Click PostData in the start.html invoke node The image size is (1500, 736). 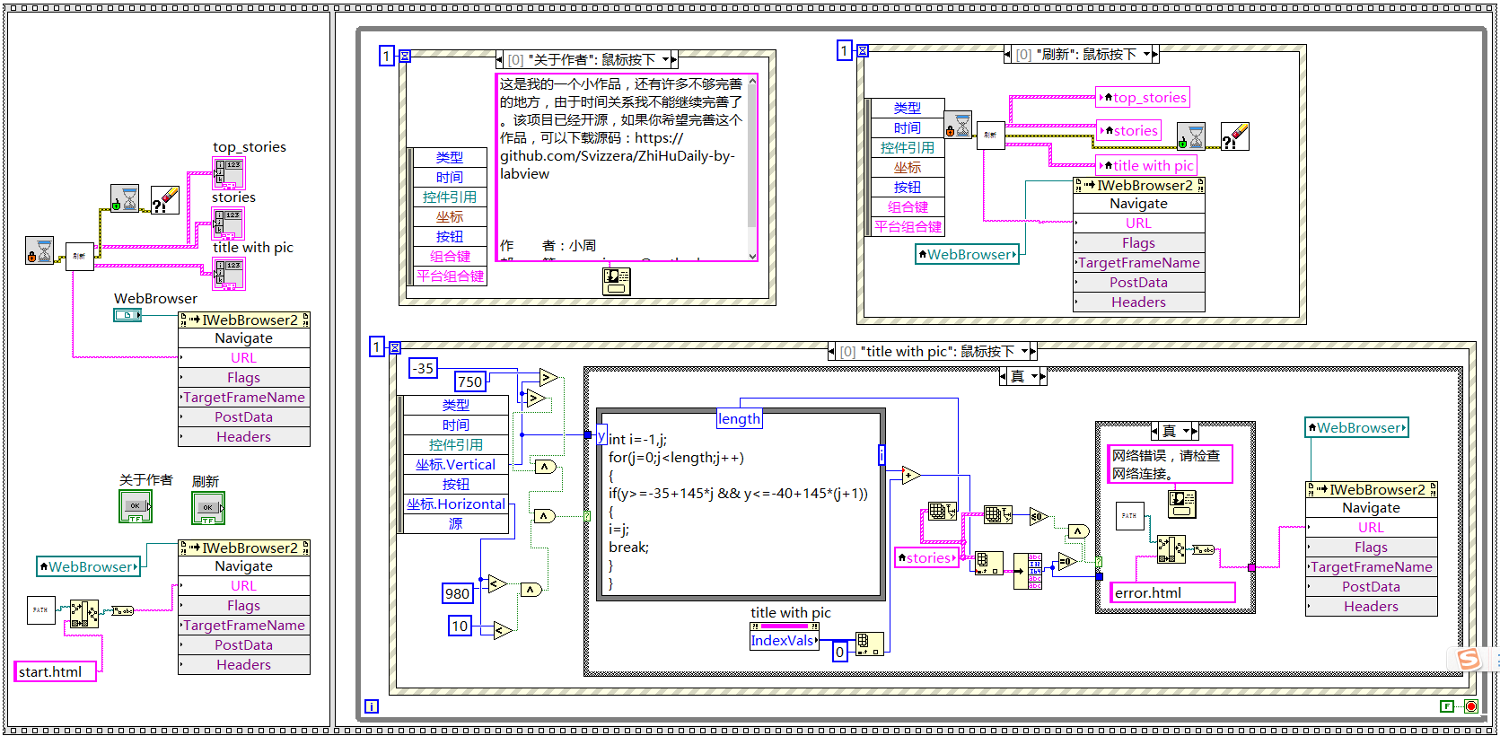[243, 644]
